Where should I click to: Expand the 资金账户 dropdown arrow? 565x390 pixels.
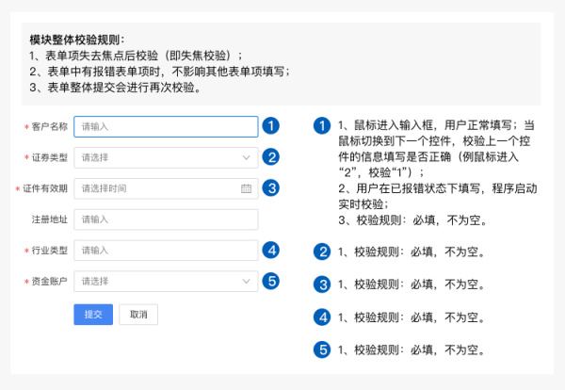pos(246,281)
